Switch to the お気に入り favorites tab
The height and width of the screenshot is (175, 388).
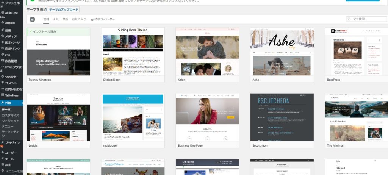pos(79,19)
